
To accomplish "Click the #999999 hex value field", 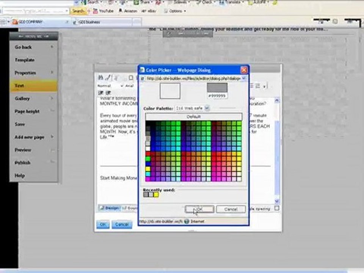I will [217, 96].
